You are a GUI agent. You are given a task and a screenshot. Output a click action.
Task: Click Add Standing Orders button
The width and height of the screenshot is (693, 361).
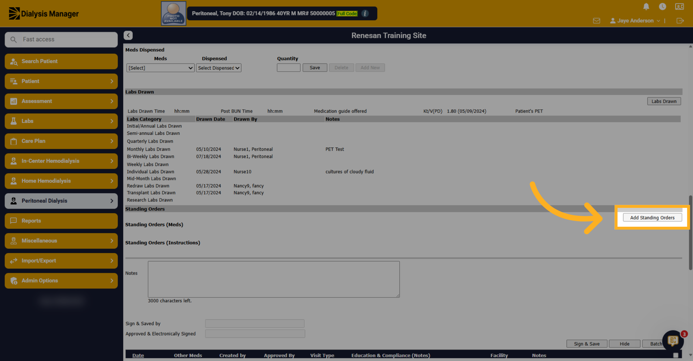(652, 217)
